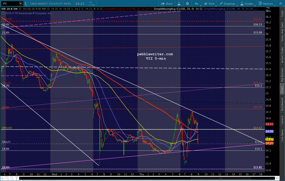
Task: Click the scrollbar left arrow
Action: coord(20,179)
